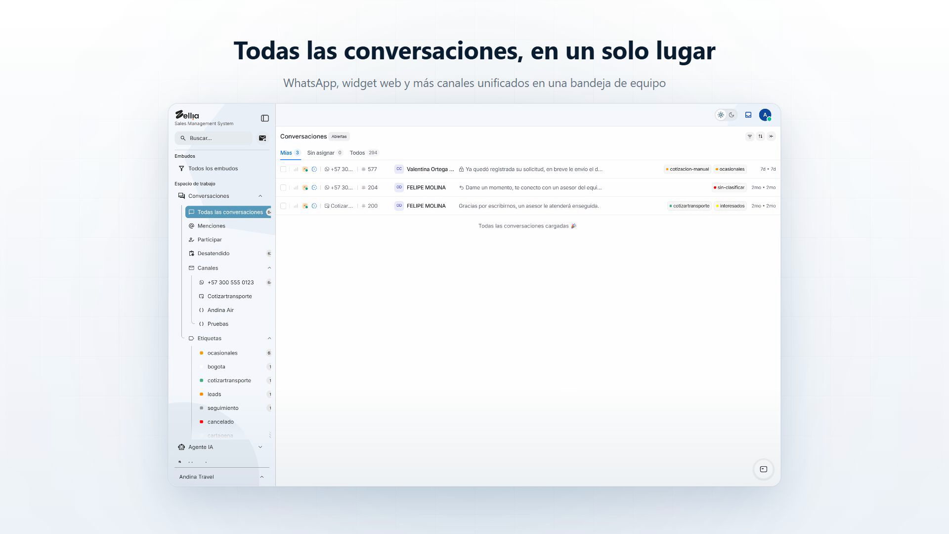Select checkbox for conversation 577
Viewport: 949px width, 534px height.
283,169
